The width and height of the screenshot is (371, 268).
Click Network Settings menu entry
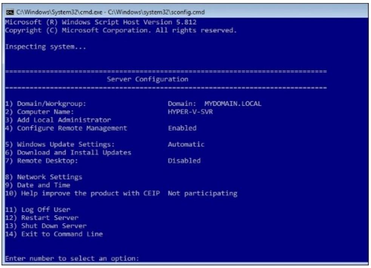pos(44,177)
